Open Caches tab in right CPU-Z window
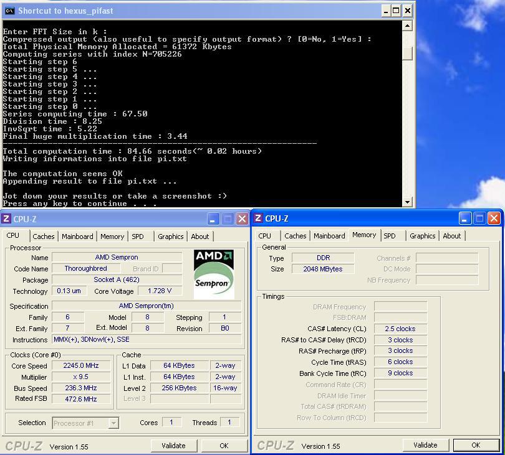 pyautogui.click(x=296, y=236)
